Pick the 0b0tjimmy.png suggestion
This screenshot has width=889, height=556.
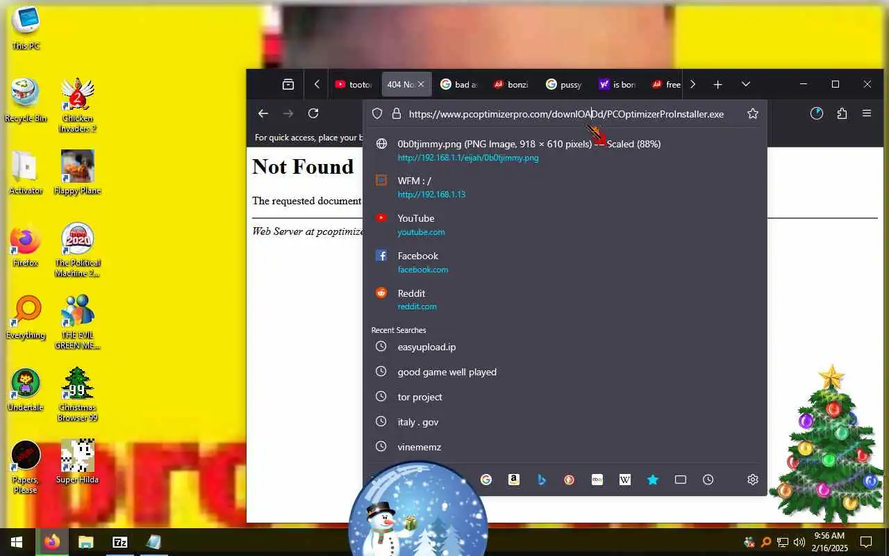(x=565, y=150)
